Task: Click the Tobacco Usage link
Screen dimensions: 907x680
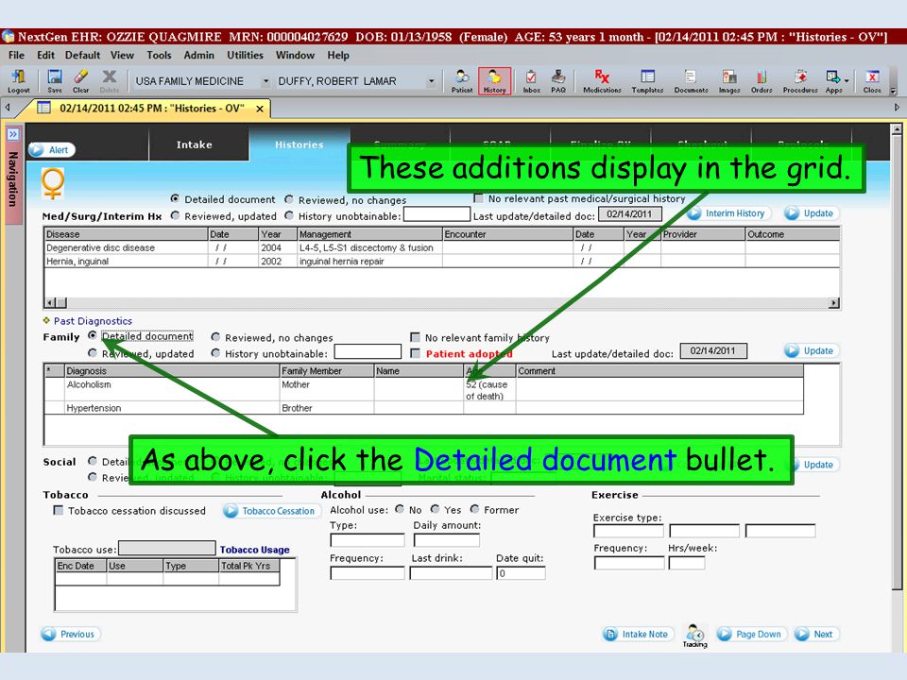Action: pyautogui.click(x=254, y=550)
